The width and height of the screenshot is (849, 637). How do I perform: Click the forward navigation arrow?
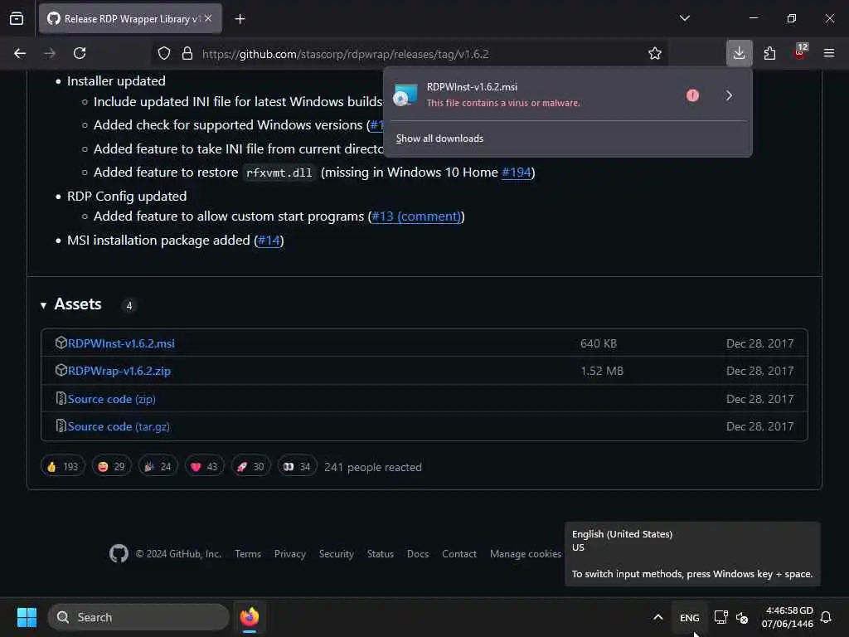tap(50, 54)
